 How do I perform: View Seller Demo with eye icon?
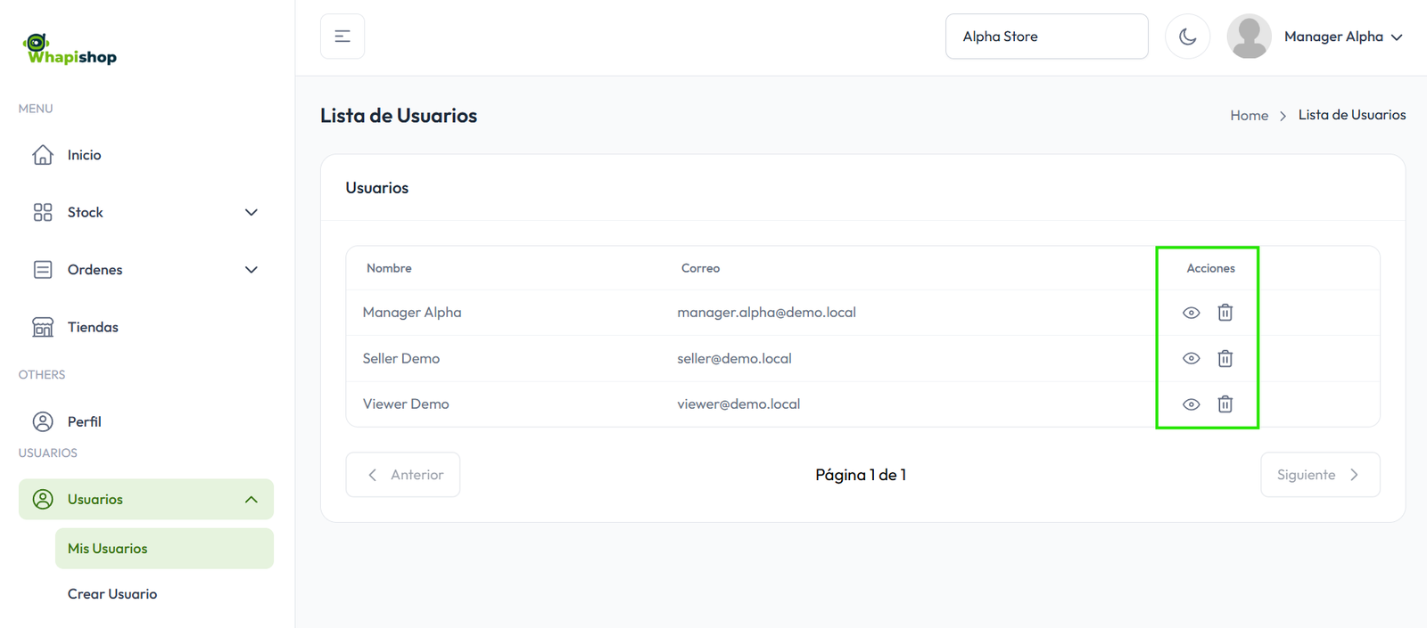click(x=1191, y=358)
